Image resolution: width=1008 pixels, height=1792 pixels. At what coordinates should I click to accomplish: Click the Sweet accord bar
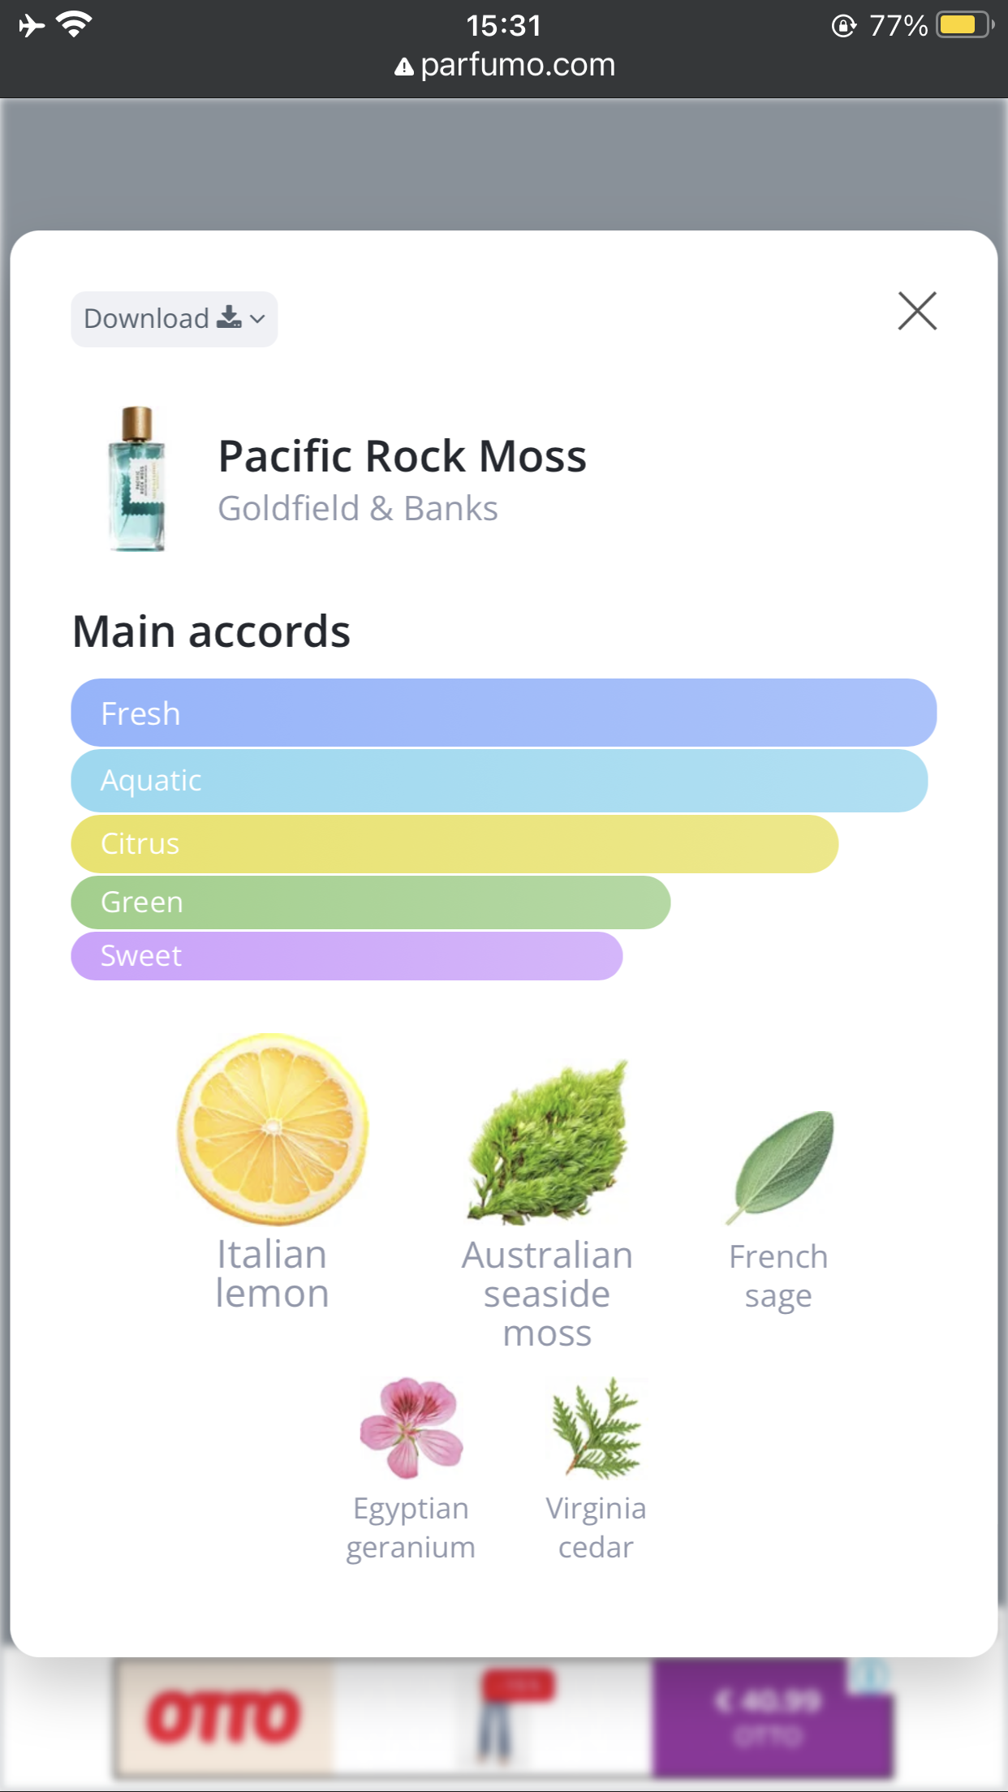click(x=347, y=956)
